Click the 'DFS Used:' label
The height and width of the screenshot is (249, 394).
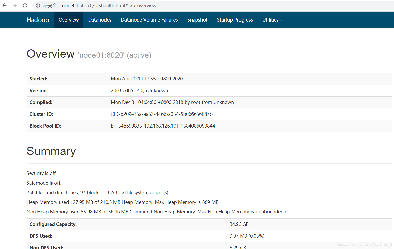pyautogui.click(x=41, y=236)
